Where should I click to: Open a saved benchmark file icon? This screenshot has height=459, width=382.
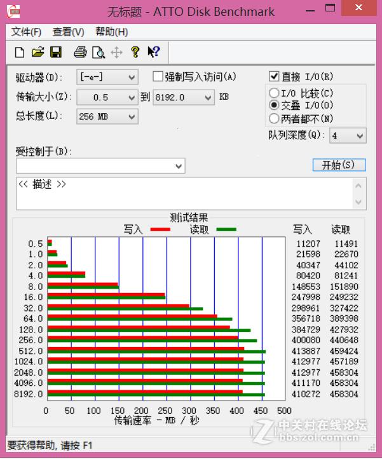coord(38,52)
